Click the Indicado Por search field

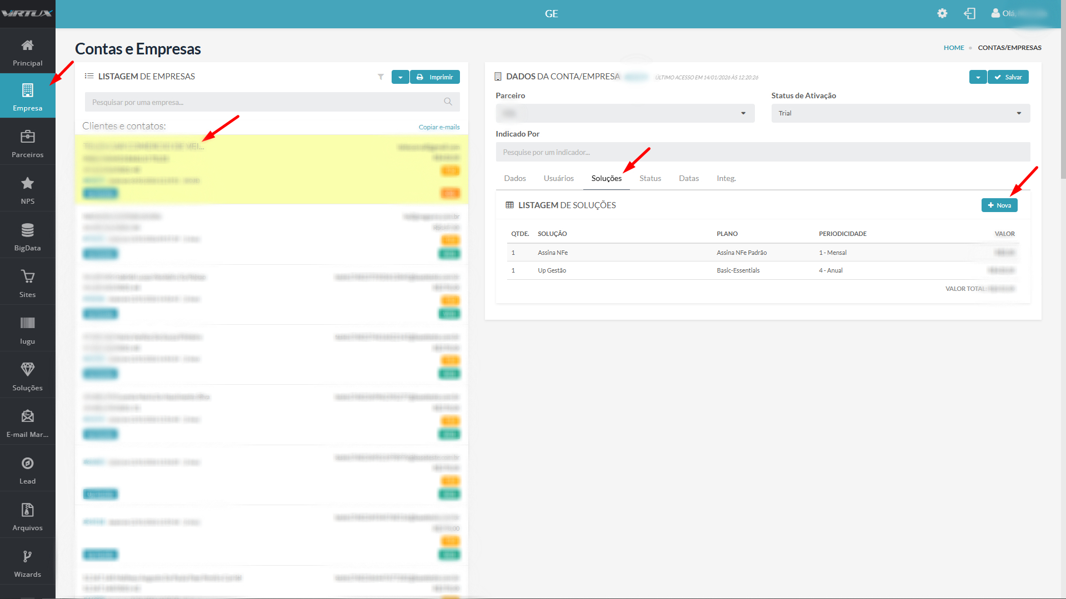[x=762, y=152]
